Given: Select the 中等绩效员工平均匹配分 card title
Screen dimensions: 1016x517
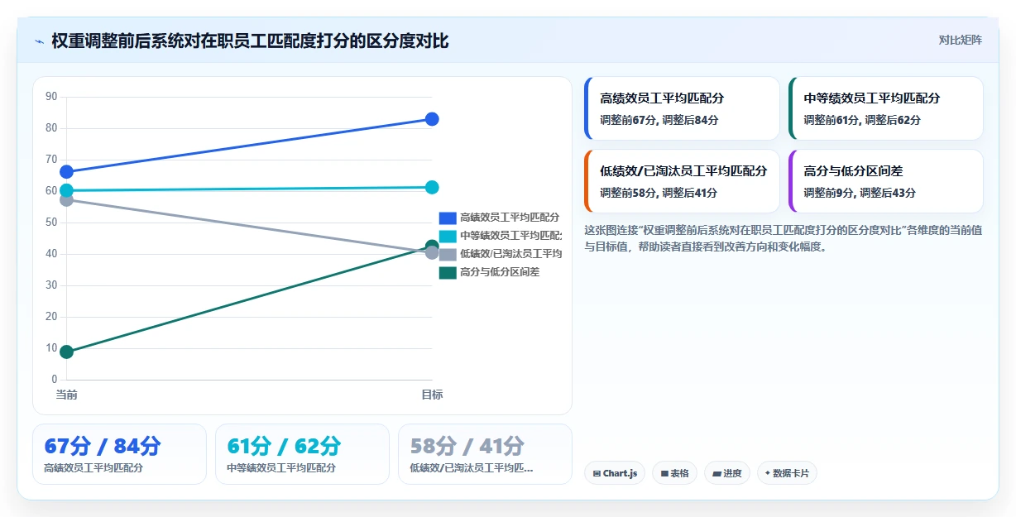Looking at the screenshot, I should point(872,98).
